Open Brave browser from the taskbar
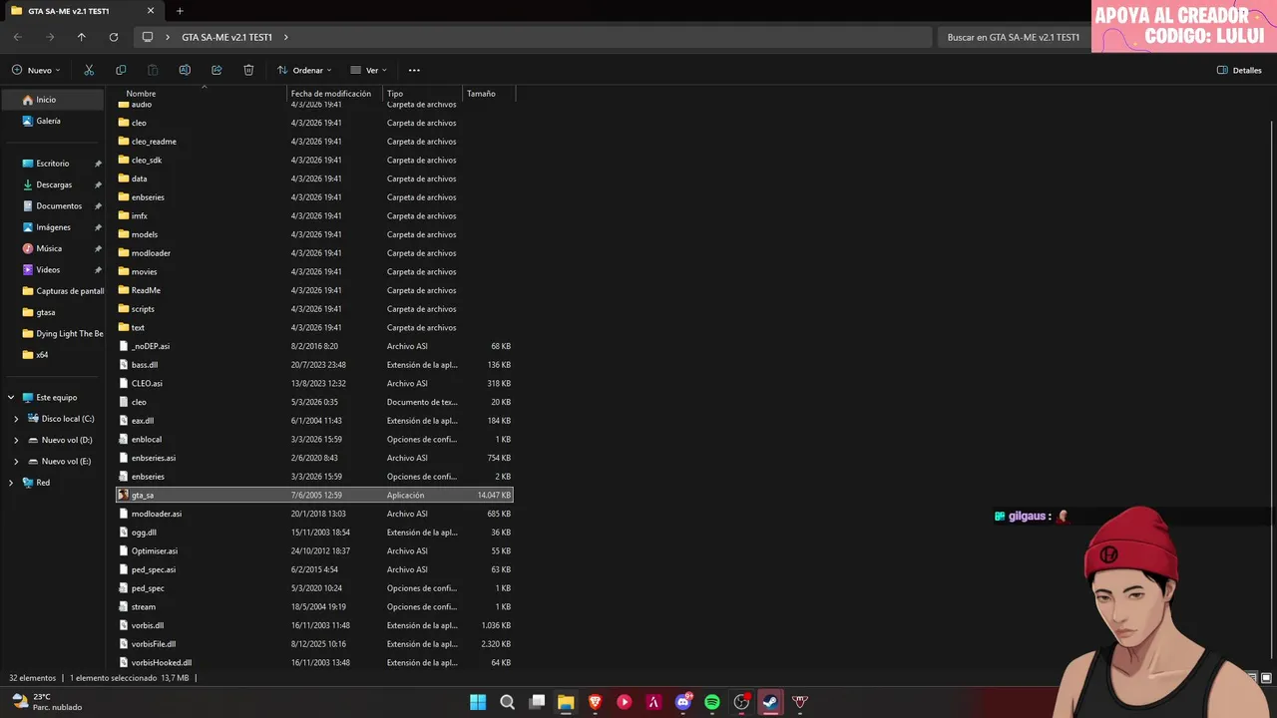1277x718 pixels. [596, 702]
